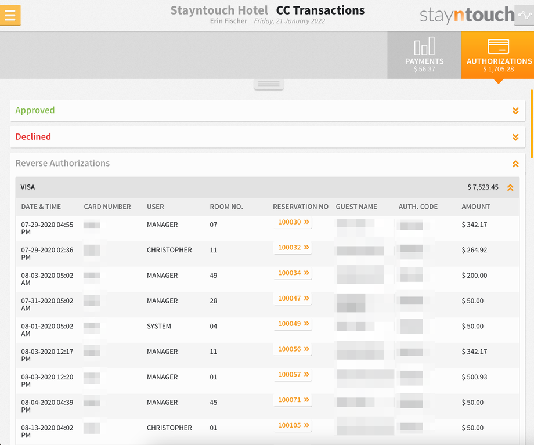The height and width of the screenshot is (445, 534).
Task: Click room number 49
Action: point(213,276)
